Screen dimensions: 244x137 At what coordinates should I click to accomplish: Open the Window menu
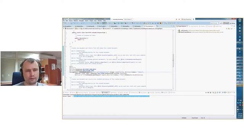click(x=100, y=21)
